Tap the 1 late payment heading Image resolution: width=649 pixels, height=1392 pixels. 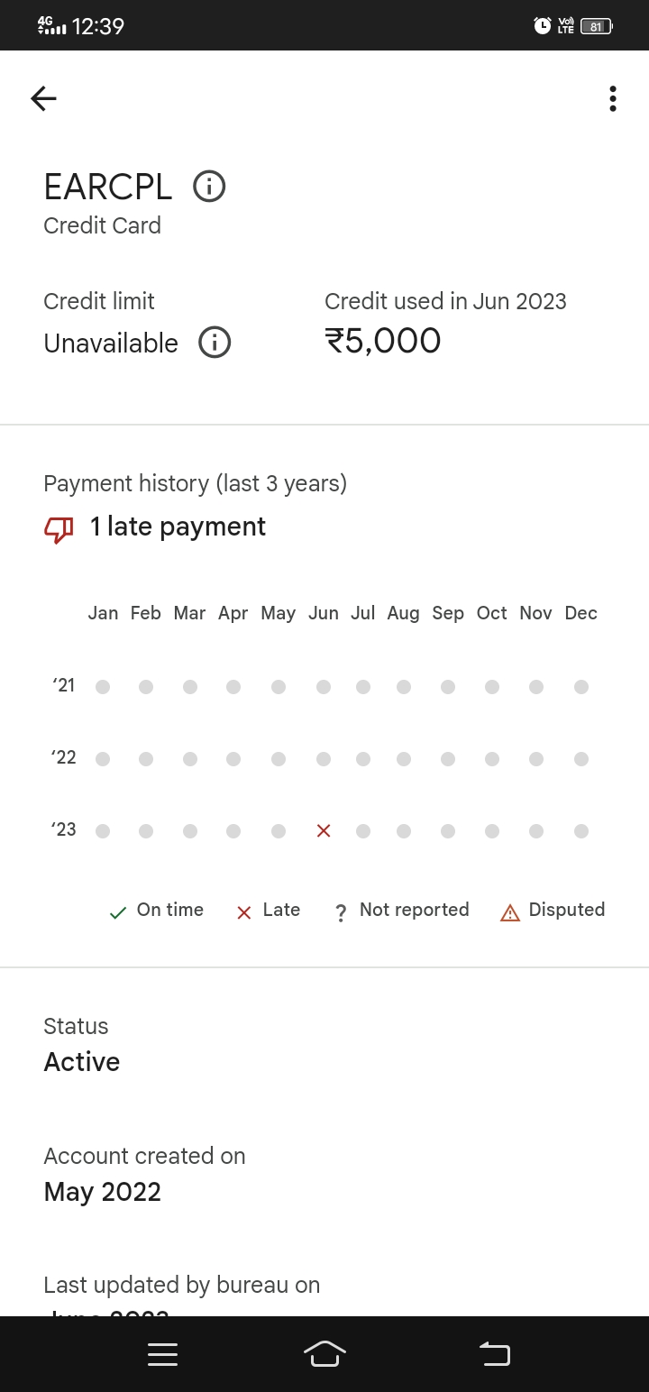point(178,527)
